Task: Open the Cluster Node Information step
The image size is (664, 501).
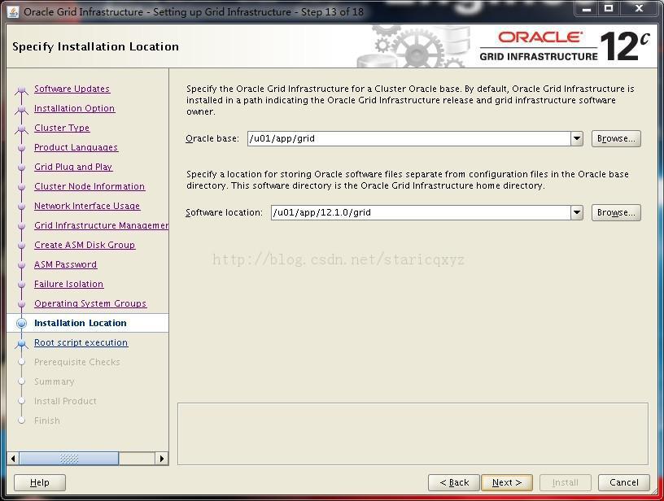Action: (90, 186)
